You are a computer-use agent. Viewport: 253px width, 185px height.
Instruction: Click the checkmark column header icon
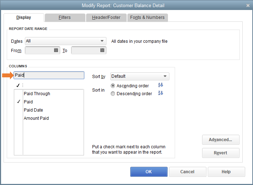click(18, 85)
